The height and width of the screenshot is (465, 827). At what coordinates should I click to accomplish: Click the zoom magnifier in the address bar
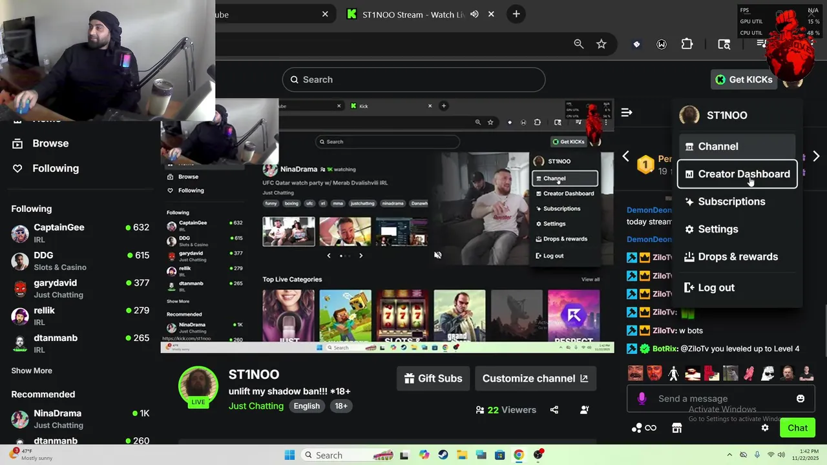point(579,44)
